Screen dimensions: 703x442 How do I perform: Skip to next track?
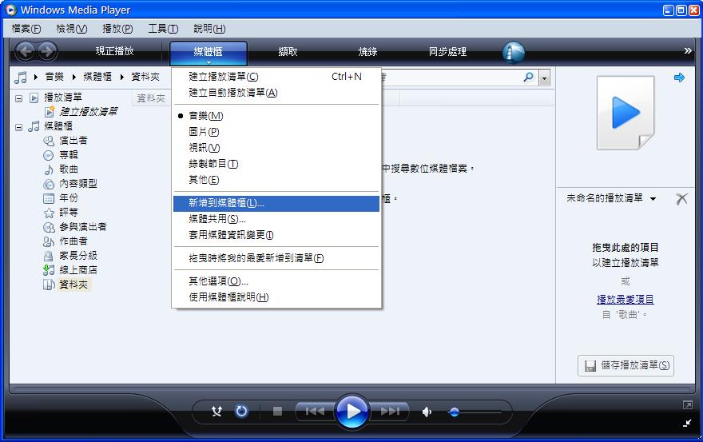tap(389, 411)
